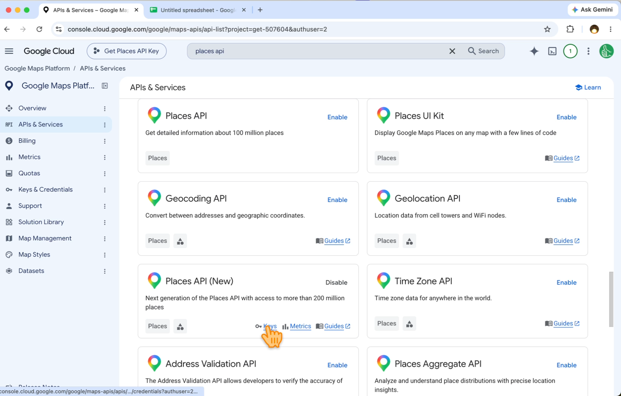The image size is (621, 396).
Task: Open the console more options kebab menu
Action: point(588,51)
